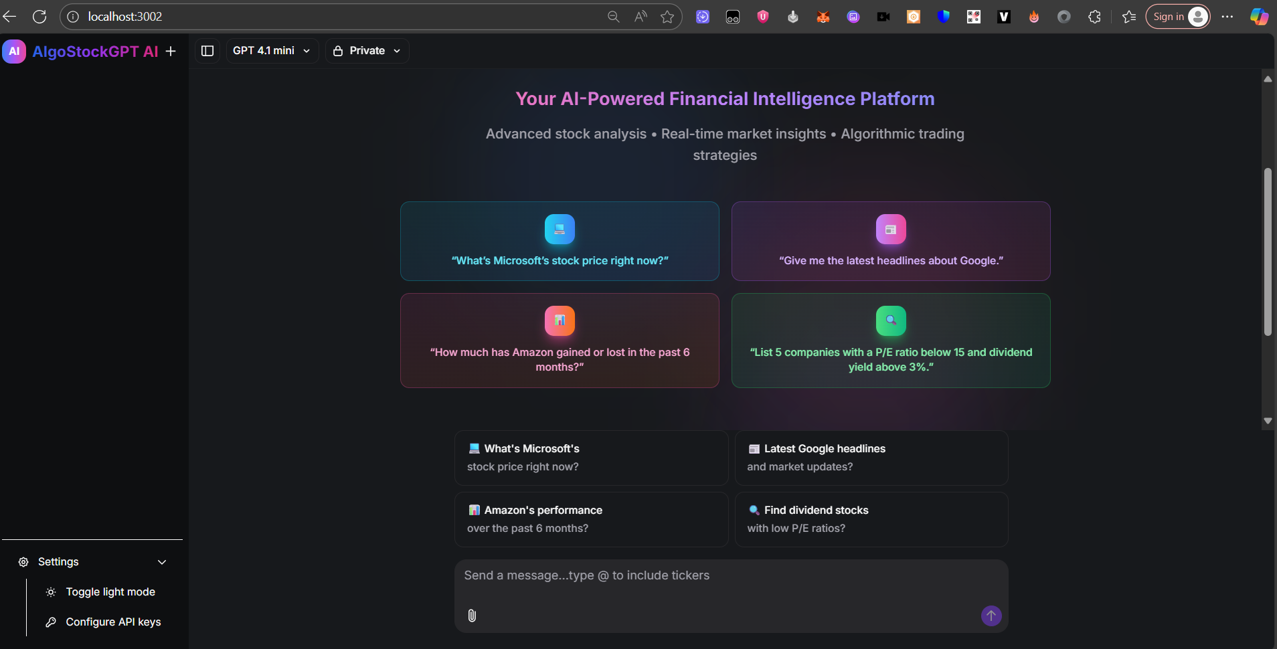Open the MetaMask fox extension
The width and height of the screenshot is (1277, 649).
823,17
